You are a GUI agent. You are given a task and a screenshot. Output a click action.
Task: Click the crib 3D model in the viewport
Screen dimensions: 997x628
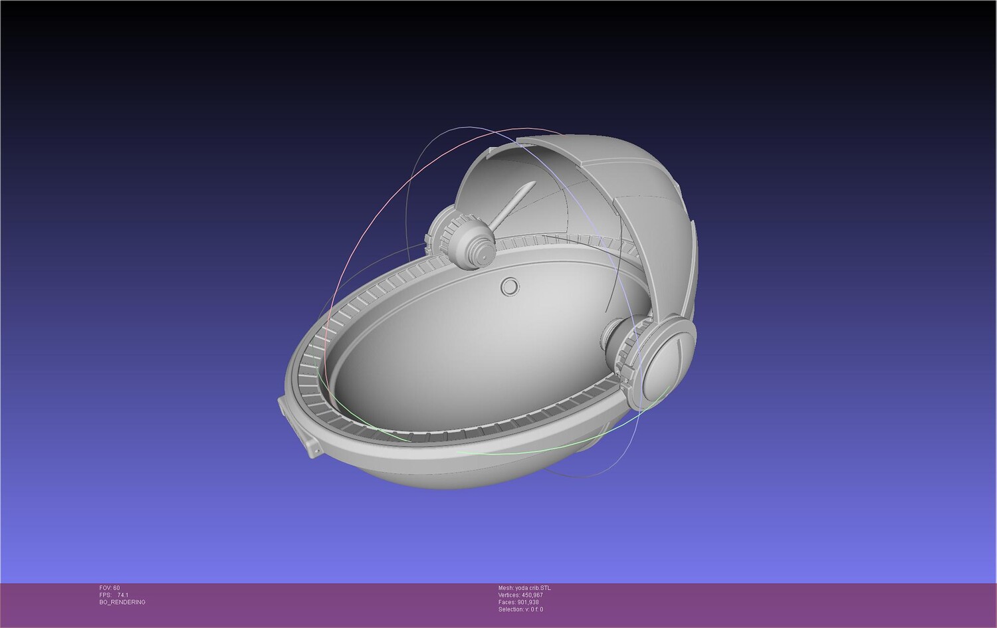click(x=487, y=312)
